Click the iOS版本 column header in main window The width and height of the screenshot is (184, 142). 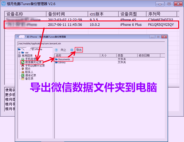pos(103,14)
